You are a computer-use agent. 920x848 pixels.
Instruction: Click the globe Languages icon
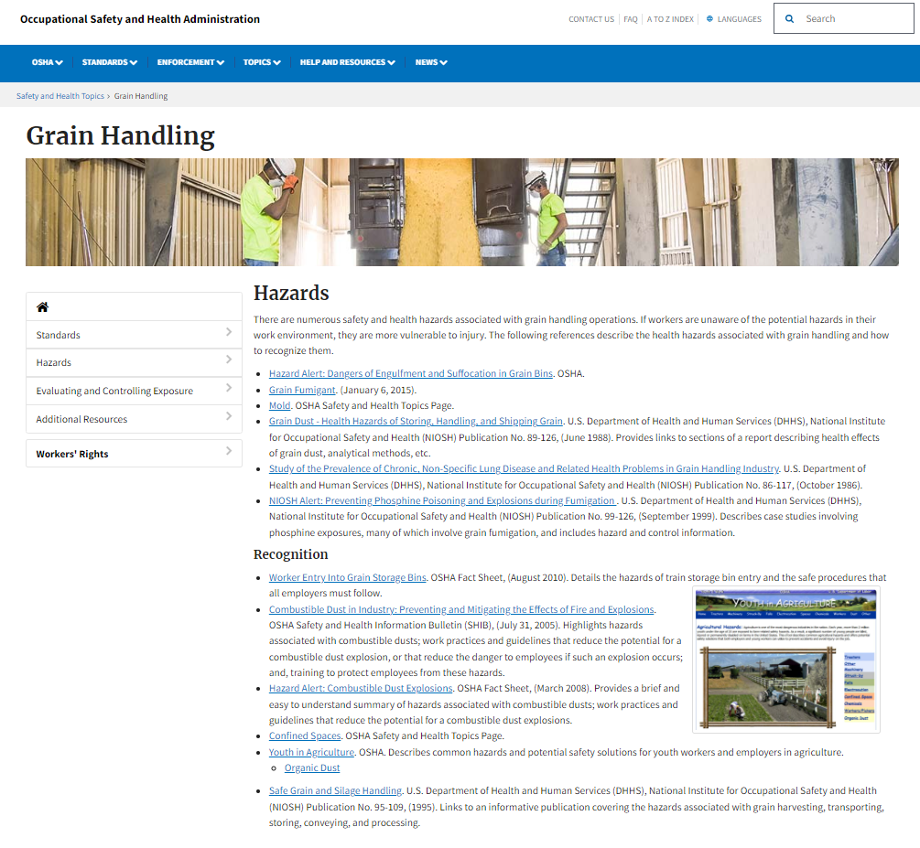(x=710, y=19)
